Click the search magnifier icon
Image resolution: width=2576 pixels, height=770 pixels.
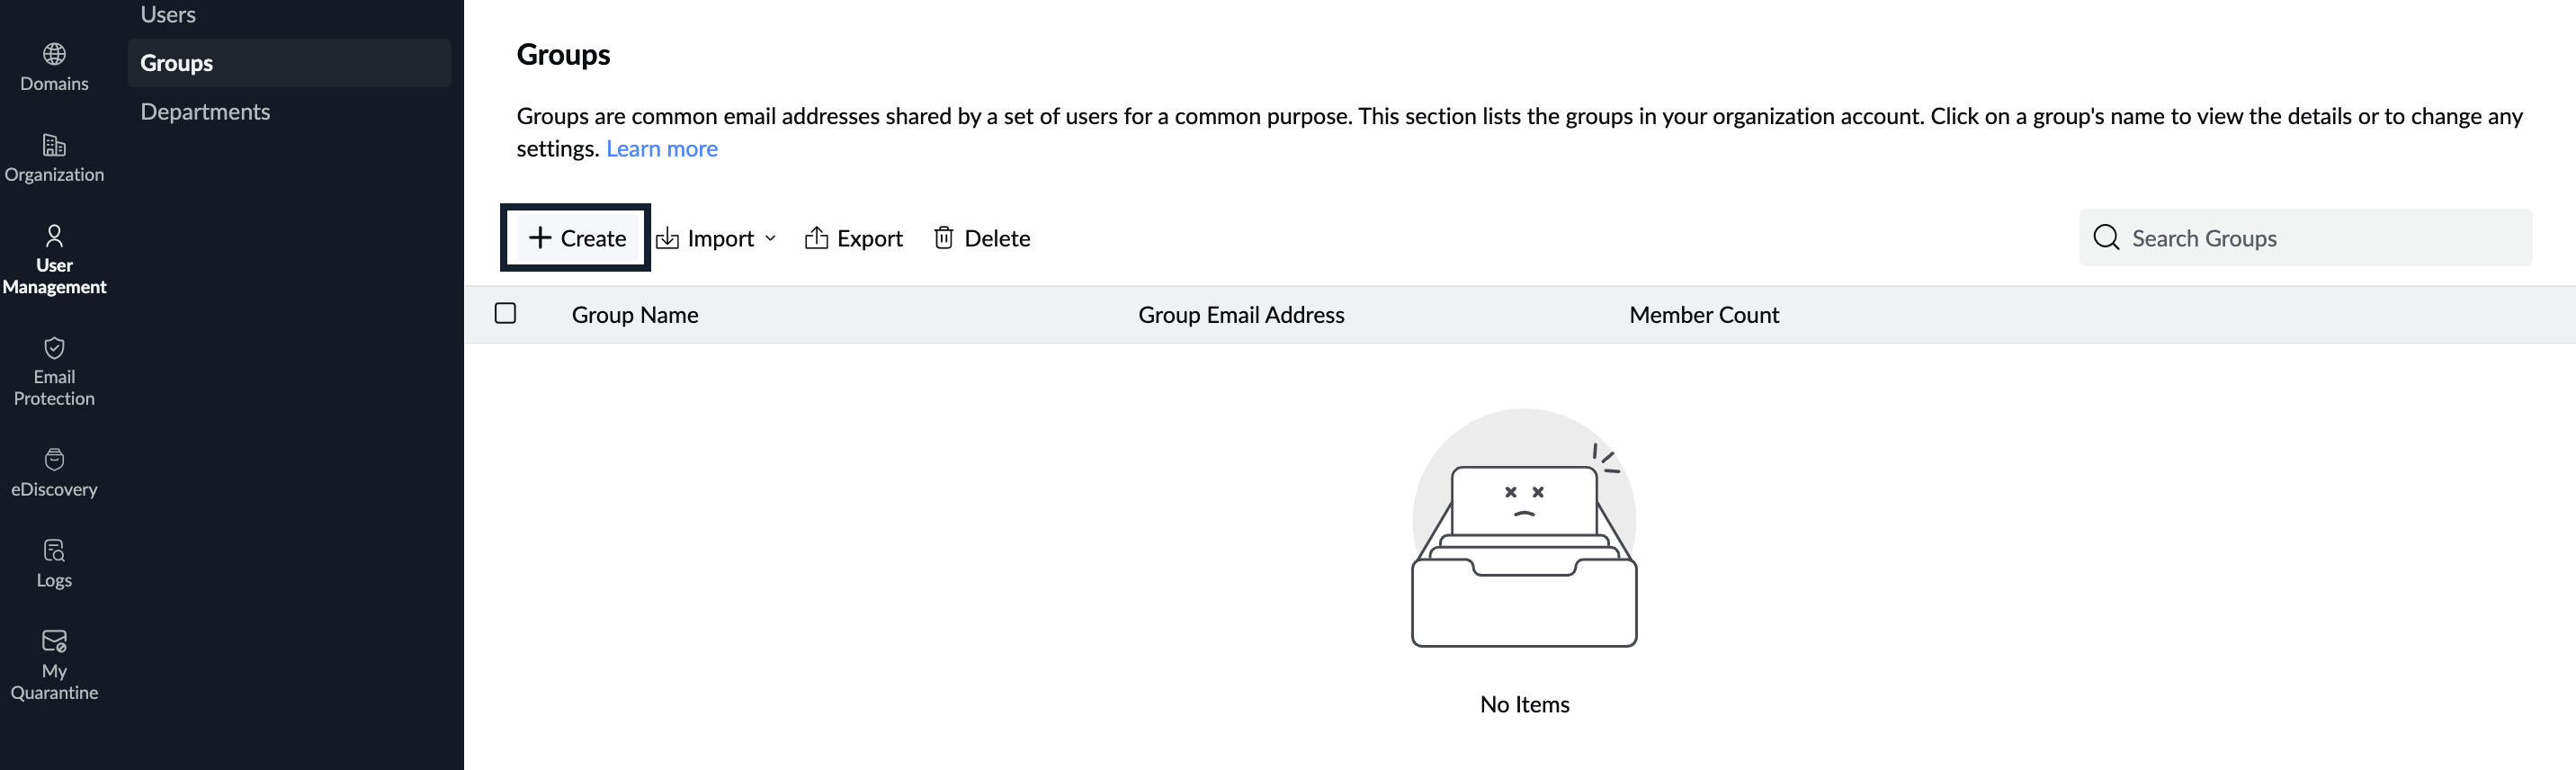tap(2106, 238)
